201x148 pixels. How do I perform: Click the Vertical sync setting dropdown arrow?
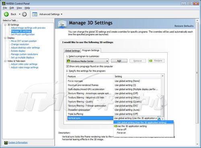coord(159,118)
